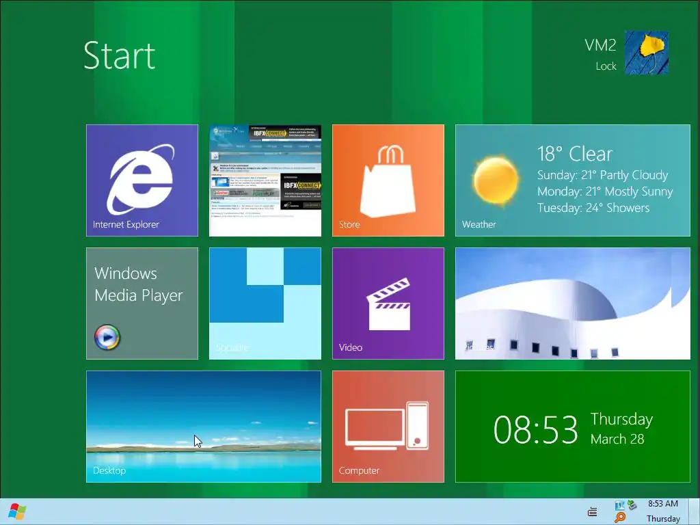Launch the Windows Media Player tile
This screenshot has height=525, width=700.
tap(142, 304)
